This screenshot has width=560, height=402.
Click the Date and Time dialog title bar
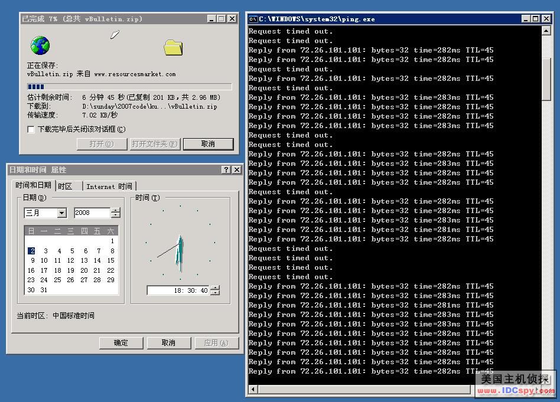125,169
